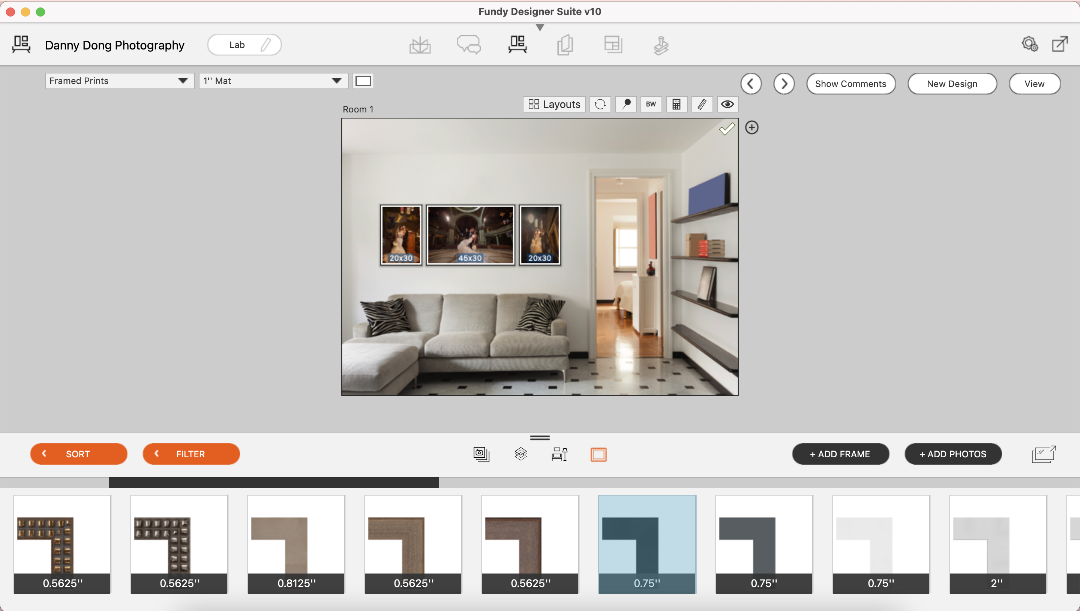
Task: Toggle the eye visibility preview icon
Action: [x=727, y=104]
